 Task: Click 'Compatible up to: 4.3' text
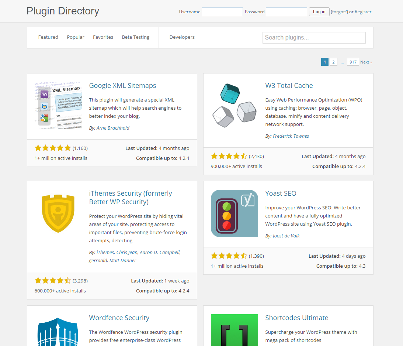point(341,266)
